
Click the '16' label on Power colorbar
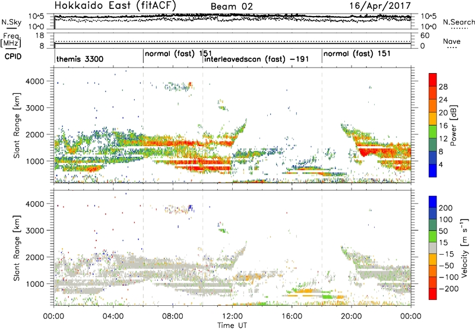pyautogui.click(x=443, y=126)
